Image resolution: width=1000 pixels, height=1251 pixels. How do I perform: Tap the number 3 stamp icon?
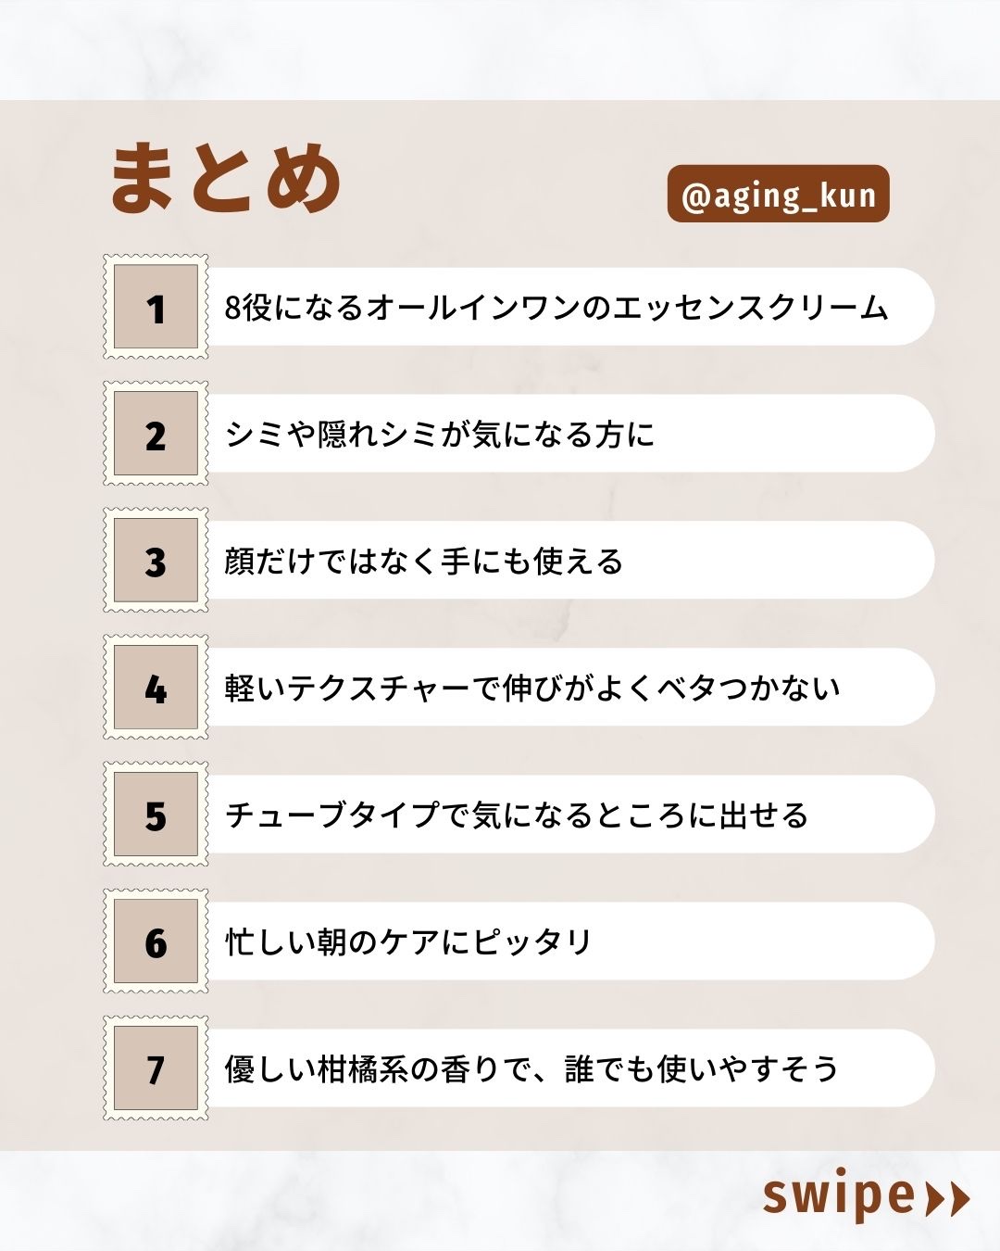click(156, 561)
